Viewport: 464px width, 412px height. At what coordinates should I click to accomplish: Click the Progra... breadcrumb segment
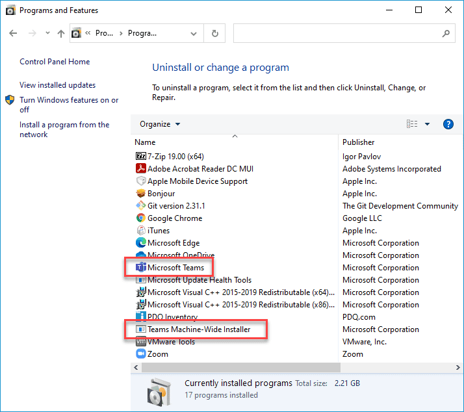142,33
